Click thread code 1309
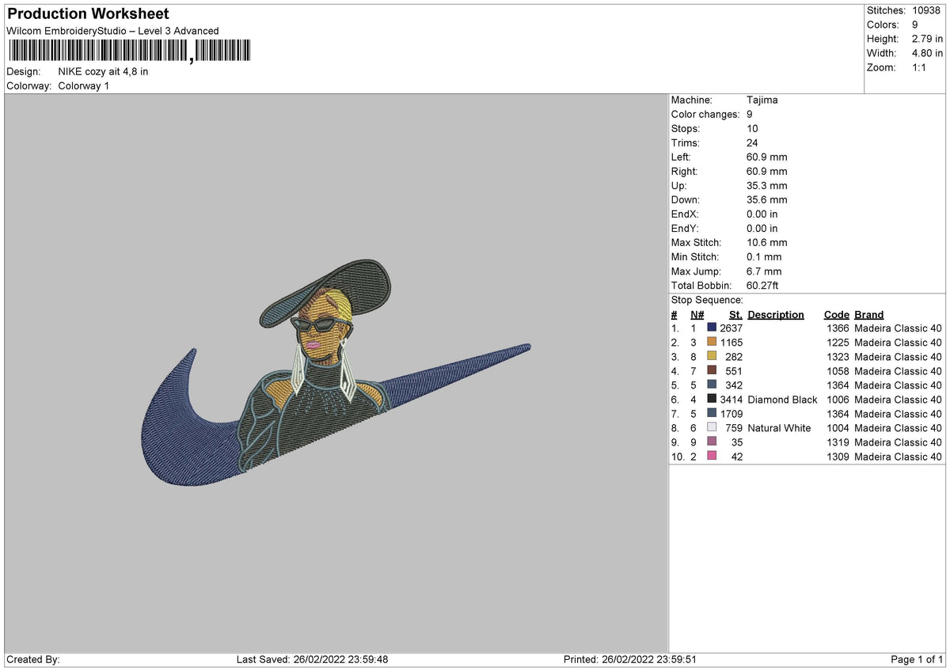950x671 pixels. pyautogui.click(x=837, y=457)
